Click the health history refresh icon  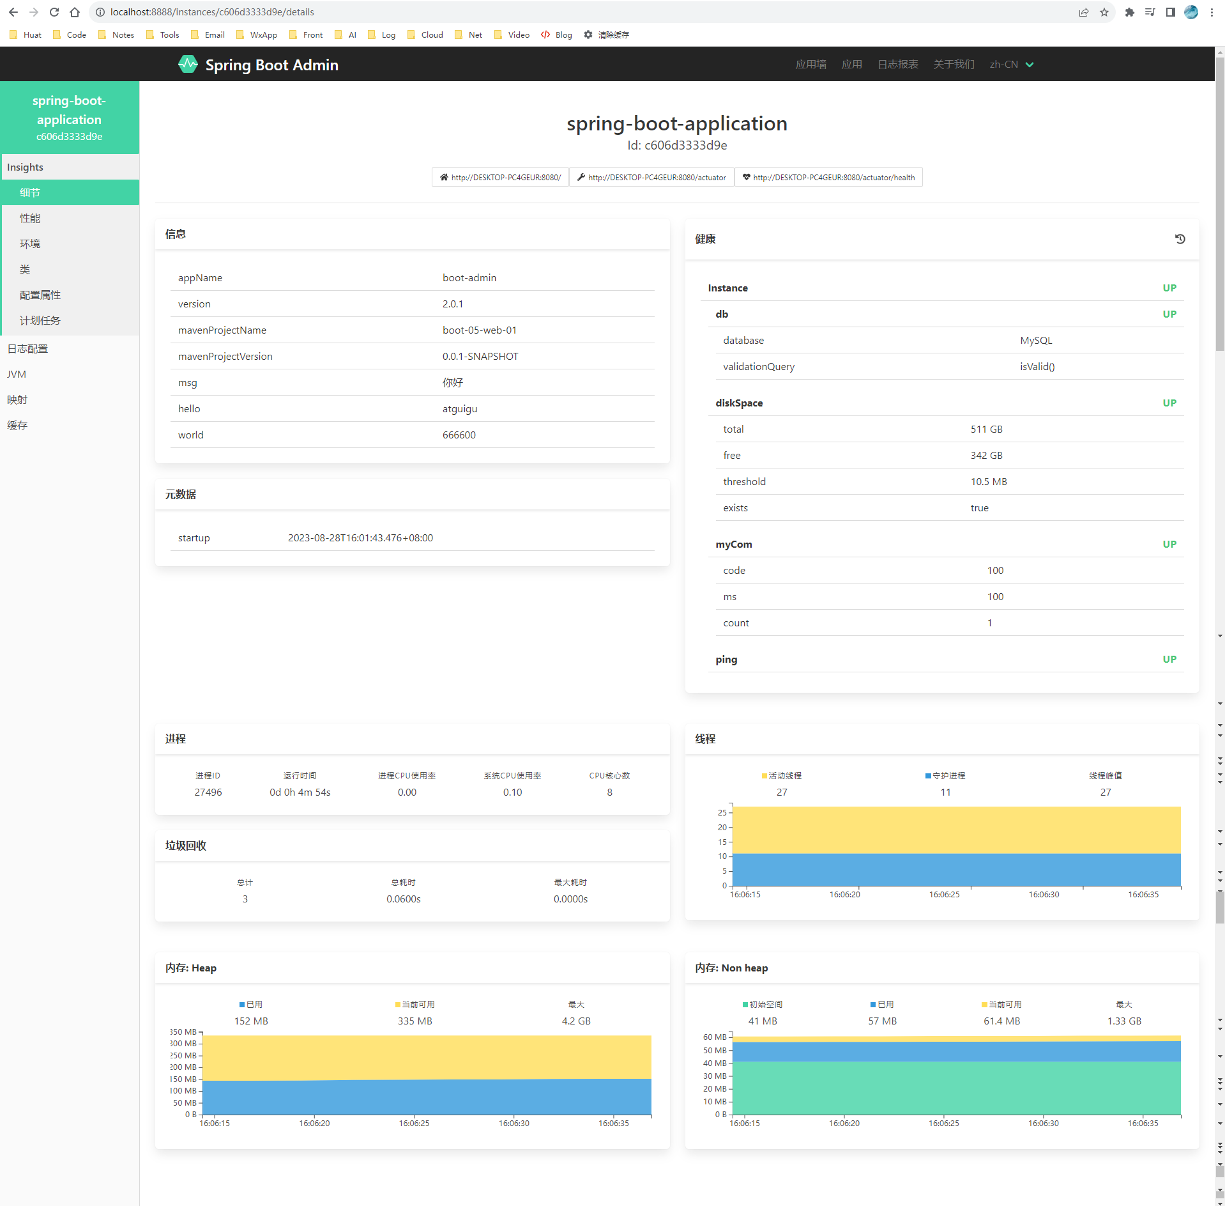click(1180, 239)
